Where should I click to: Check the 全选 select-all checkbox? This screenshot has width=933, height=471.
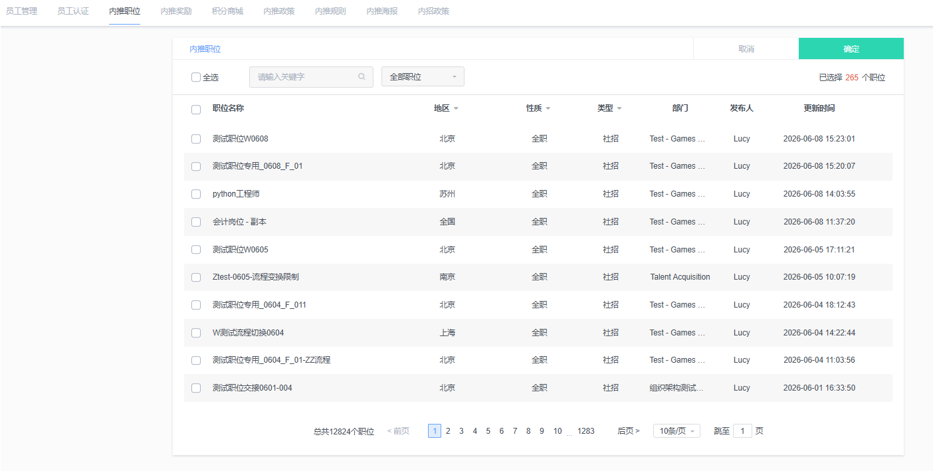[196, 77]
